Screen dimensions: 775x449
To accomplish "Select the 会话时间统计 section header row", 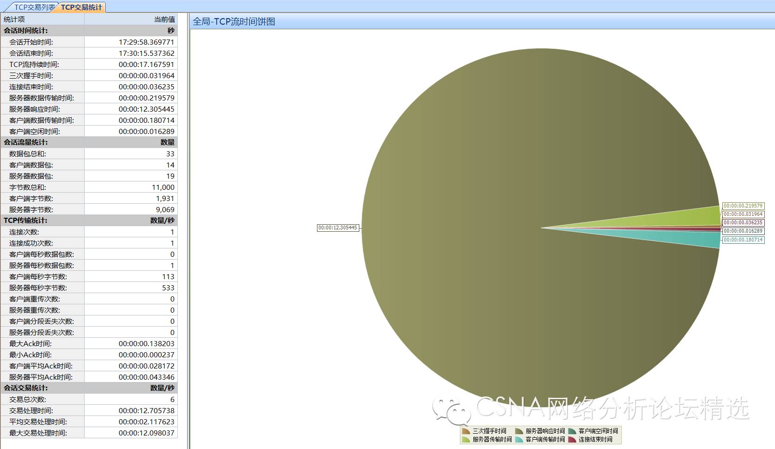I will [88, 31].
